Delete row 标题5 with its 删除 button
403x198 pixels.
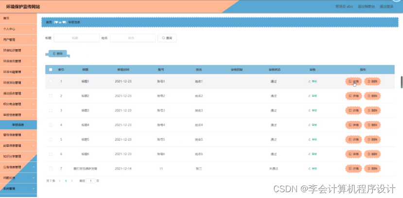pyautogui.click(x=372, y=140)
